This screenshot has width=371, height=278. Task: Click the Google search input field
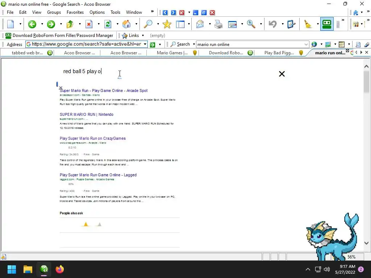(x=166, y=71)
